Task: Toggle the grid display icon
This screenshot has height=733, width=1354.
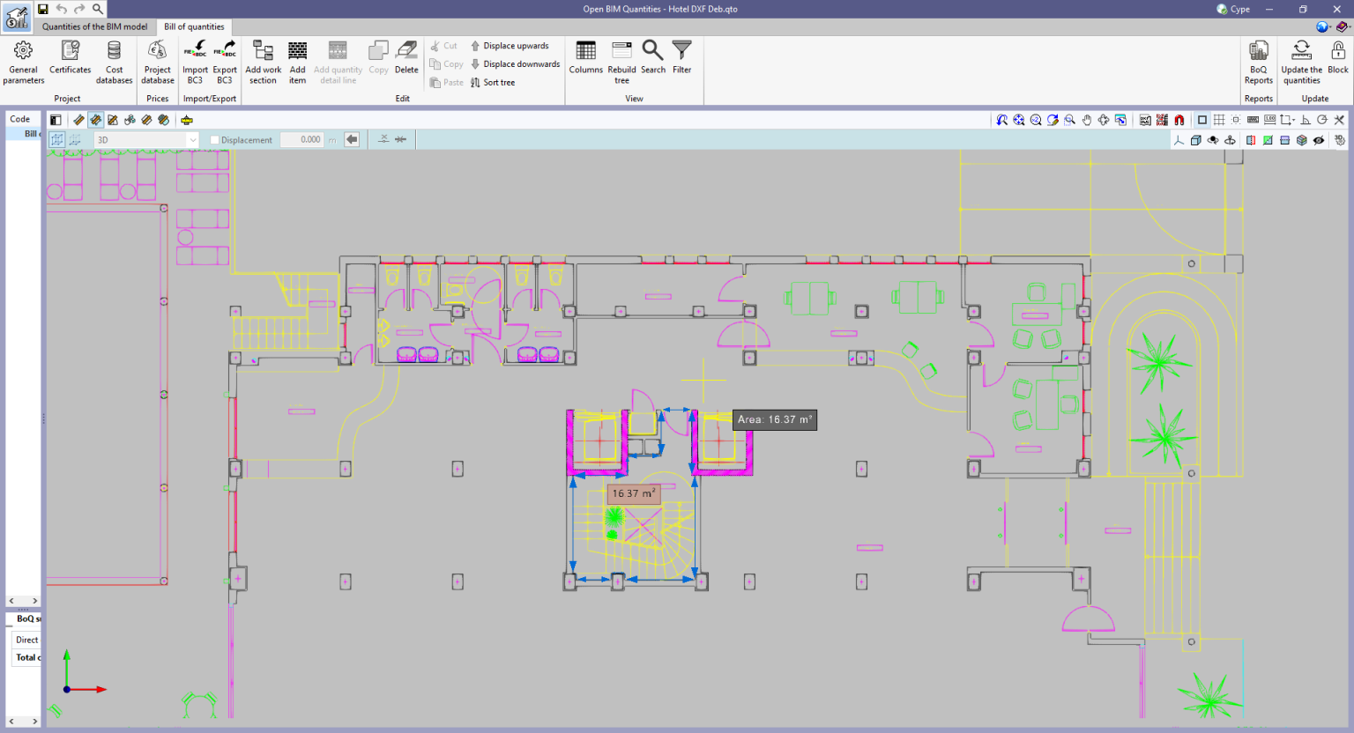Action: (x=1219, y=120)
